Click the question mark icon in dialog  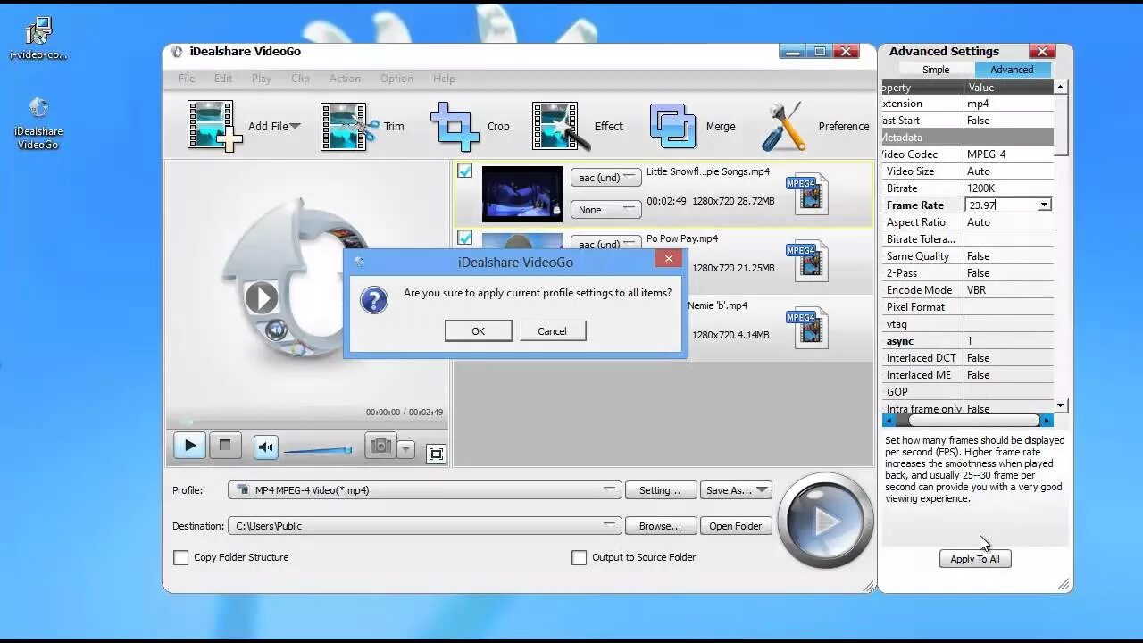374,300
